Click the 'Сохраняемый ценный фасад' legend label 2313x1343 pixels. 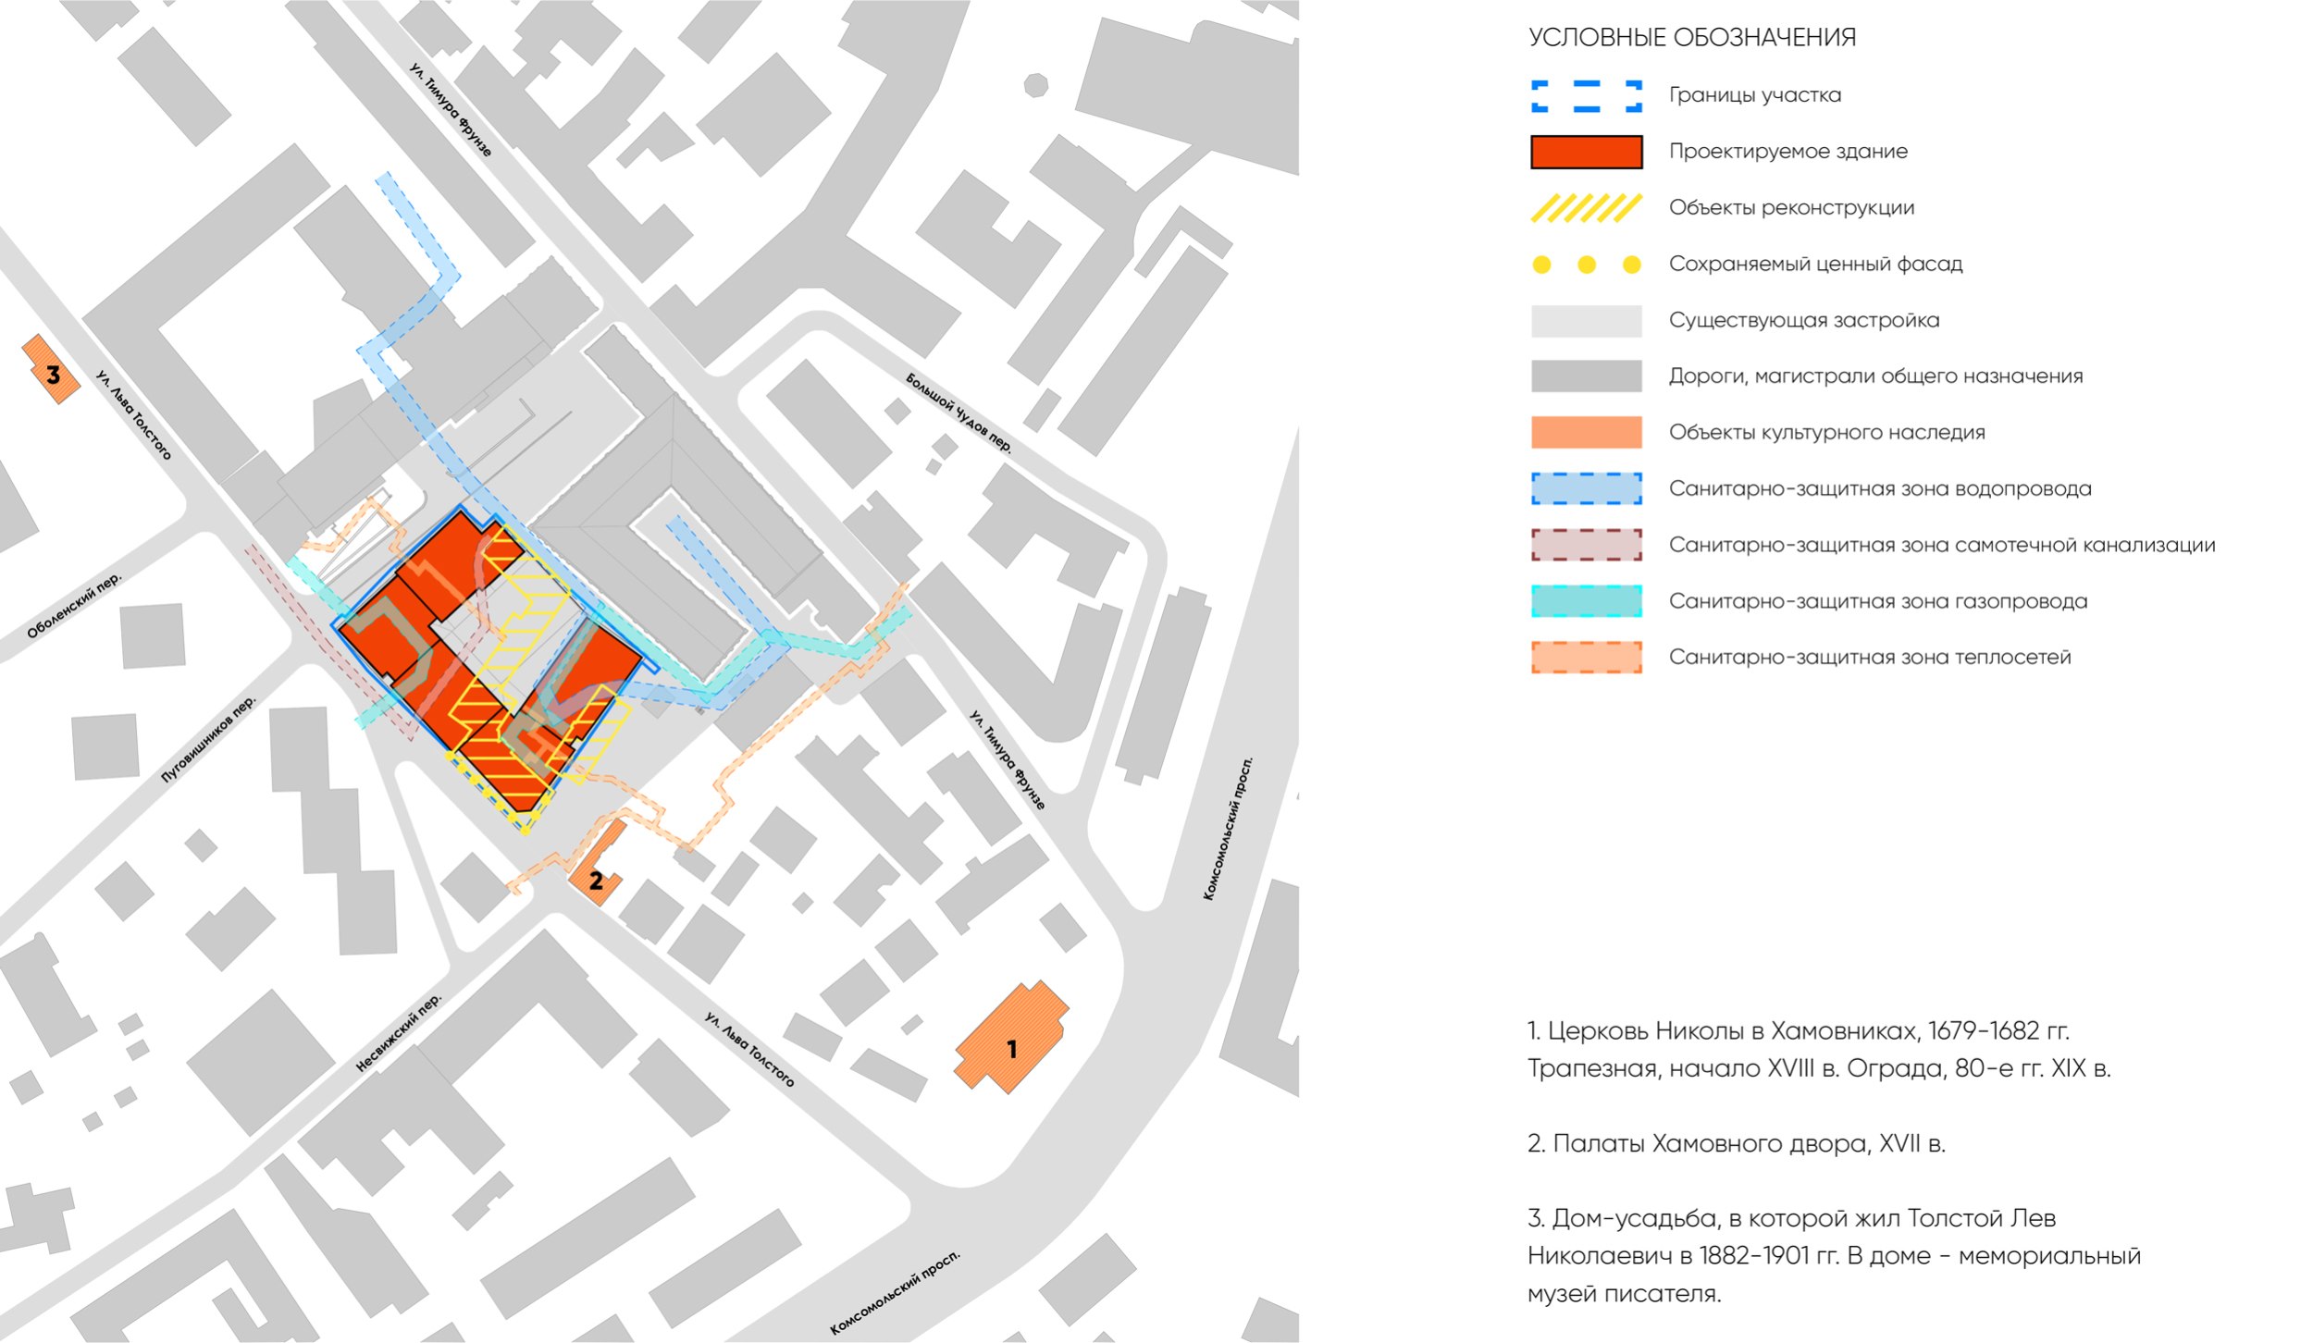coord(1815,265)
